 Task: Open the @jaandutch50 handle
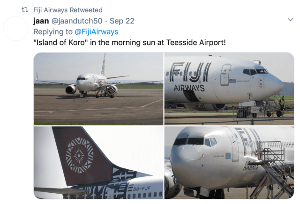point(77,21)
